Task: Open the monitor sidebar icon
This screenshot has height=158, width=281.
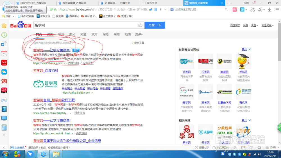Action: click(4, 118)
